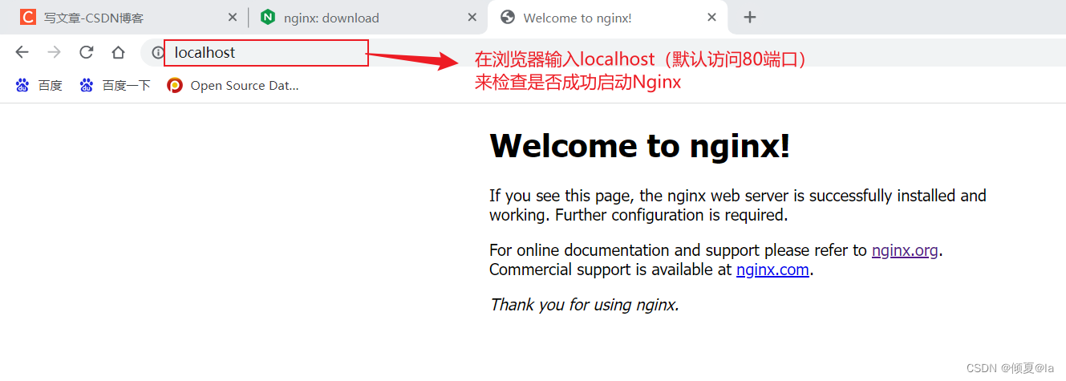Go back to the previous page
1066x381 pixels.
tap(22, 52)
